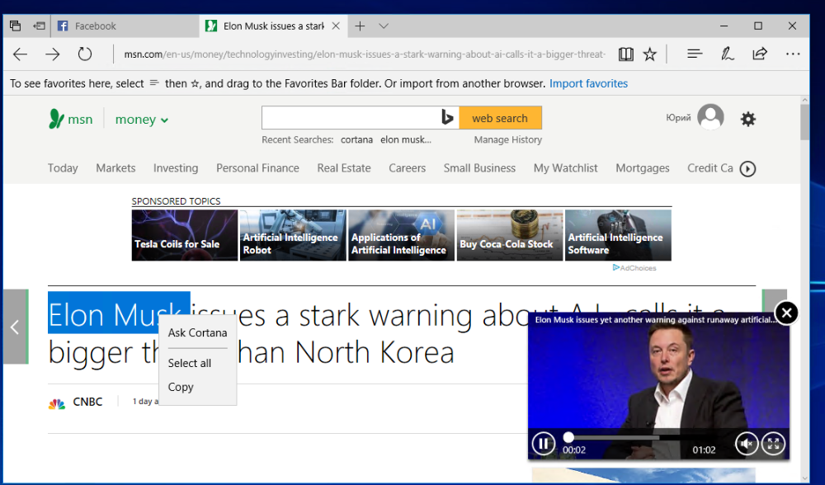Share this page icon
The image size is (825, 485).
click(x=760, y=54)
